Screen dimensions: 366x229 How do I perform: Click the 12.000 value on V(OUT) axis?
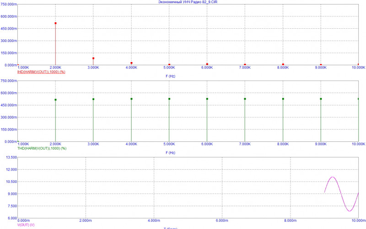(11, 170)
